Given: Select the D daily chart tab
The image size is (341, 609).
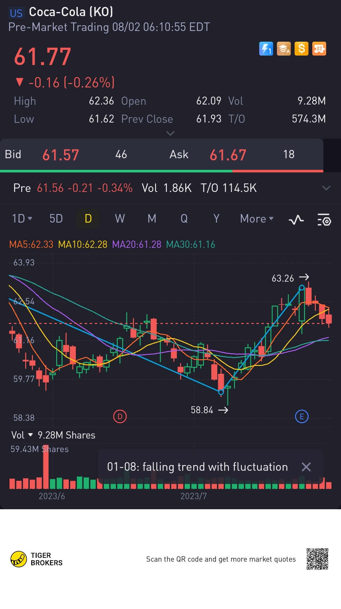Looking at the screenshot, I should pos(88,218).
